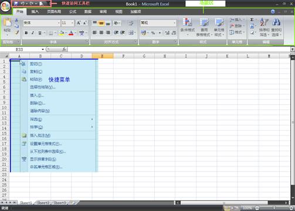Click Insert Function fx button
295x211 pixels.
click(64, 49)
